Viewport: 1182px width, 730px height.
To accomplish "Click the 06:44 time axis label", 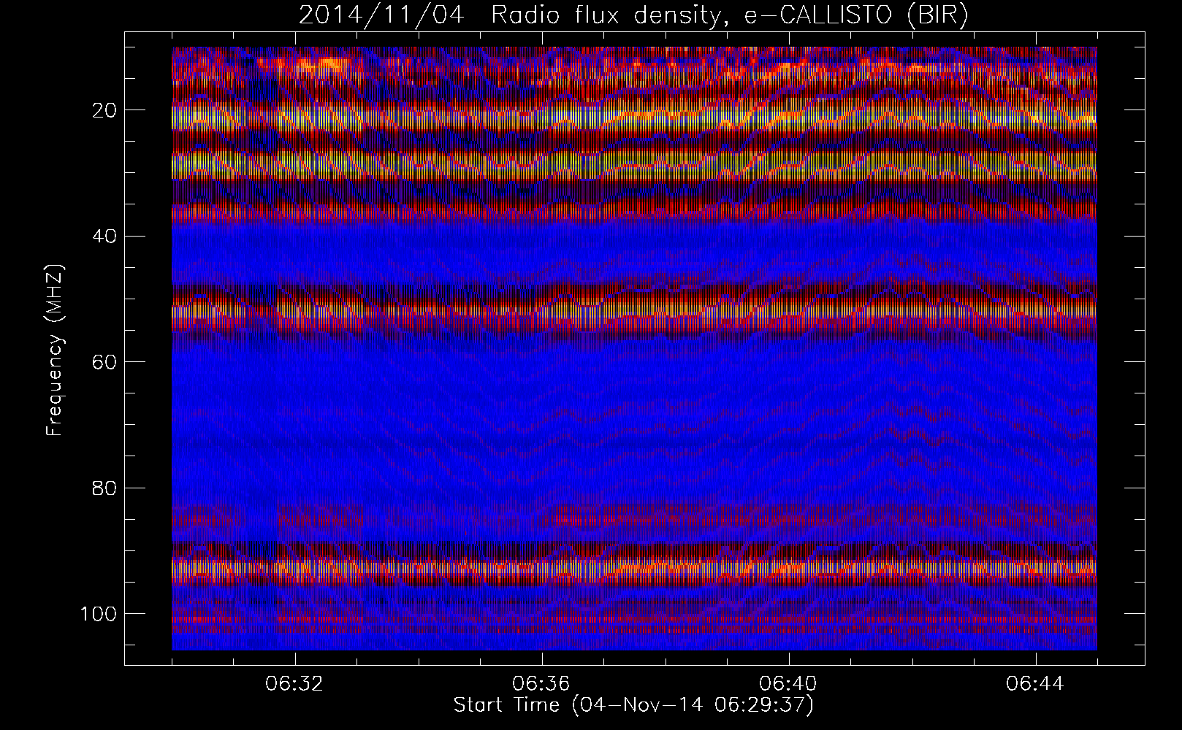I will coord(1036,684).
